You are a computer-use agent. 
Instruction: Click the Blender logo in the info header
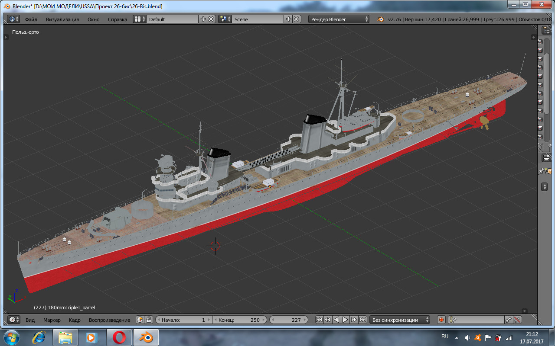(380, 19)
